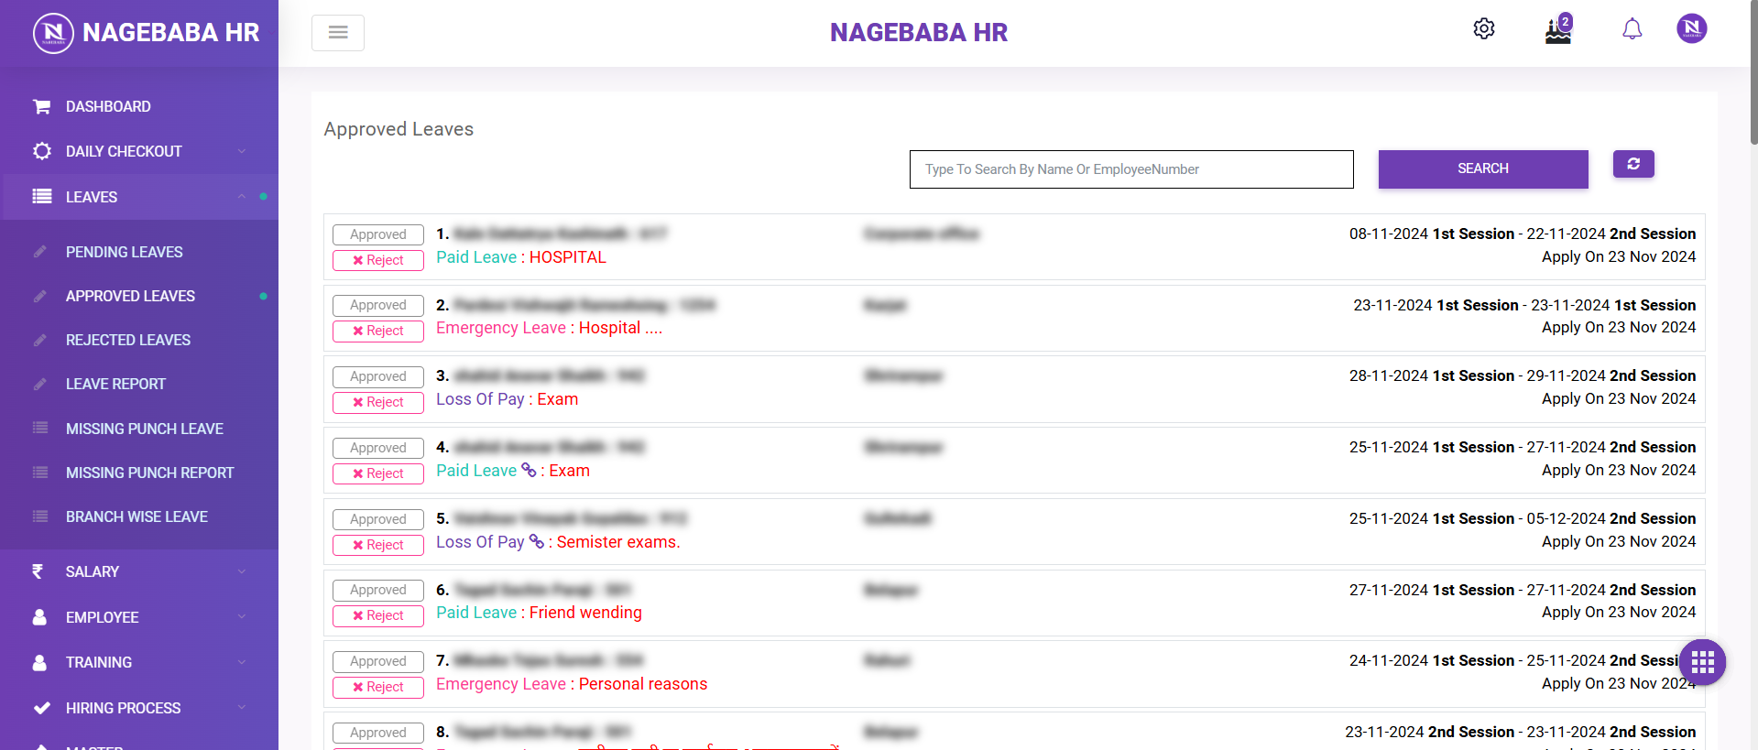This screenshot has width=1758, height=750.
Task: Click the birthday cake notifications icon
Action: pos(1557,30)
